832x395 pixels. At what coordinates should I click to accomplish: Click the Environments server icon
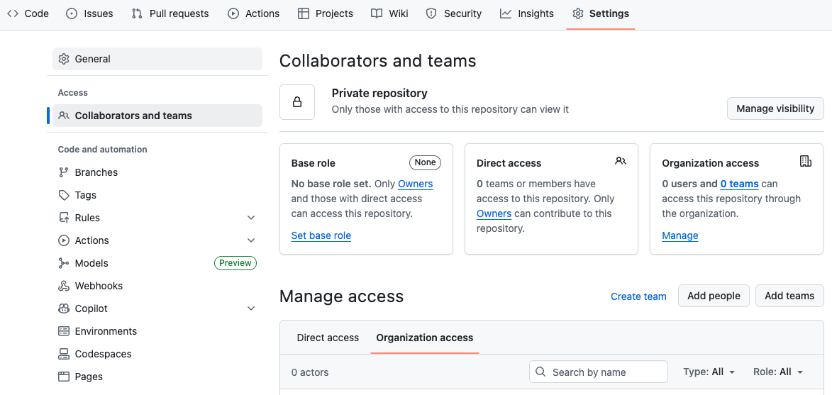(64, 331)
